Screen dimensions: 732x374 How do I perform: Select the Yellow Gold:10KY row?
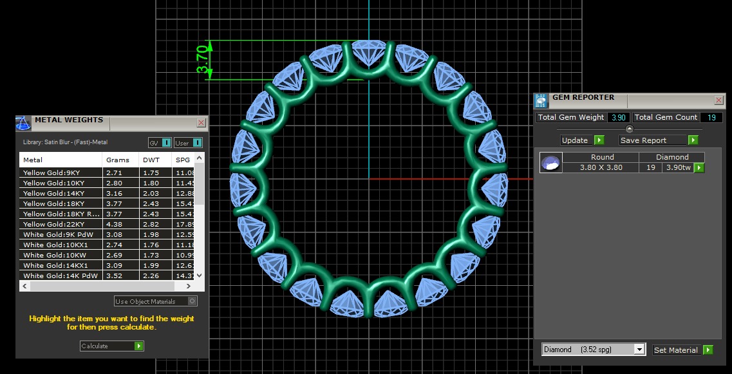point(106,183)
